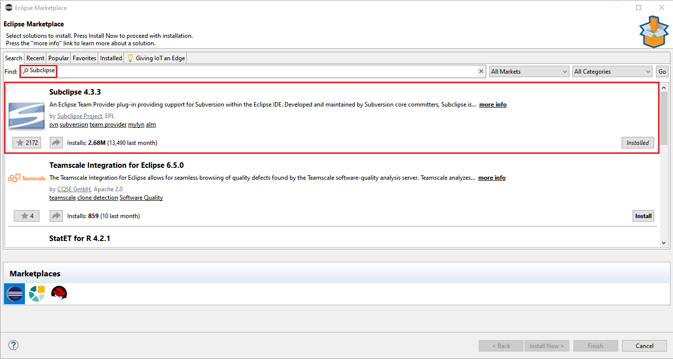Click the Software Quality tag link
Viewport: 673px width, 359px height.
pyautogui.click(x=141, y=198)
